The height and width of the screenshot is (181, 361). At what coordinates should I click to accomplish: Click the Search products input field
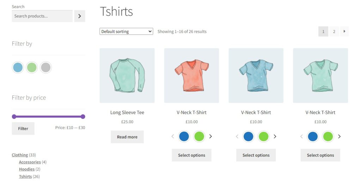(x=42, y=16)
